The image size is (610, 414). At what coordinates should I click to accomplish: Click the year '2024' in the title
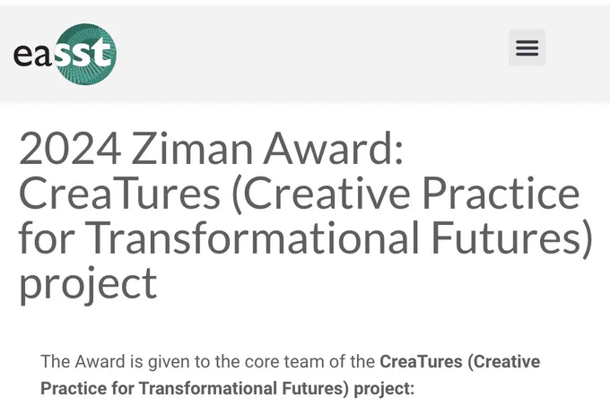[x=70, y=149]
